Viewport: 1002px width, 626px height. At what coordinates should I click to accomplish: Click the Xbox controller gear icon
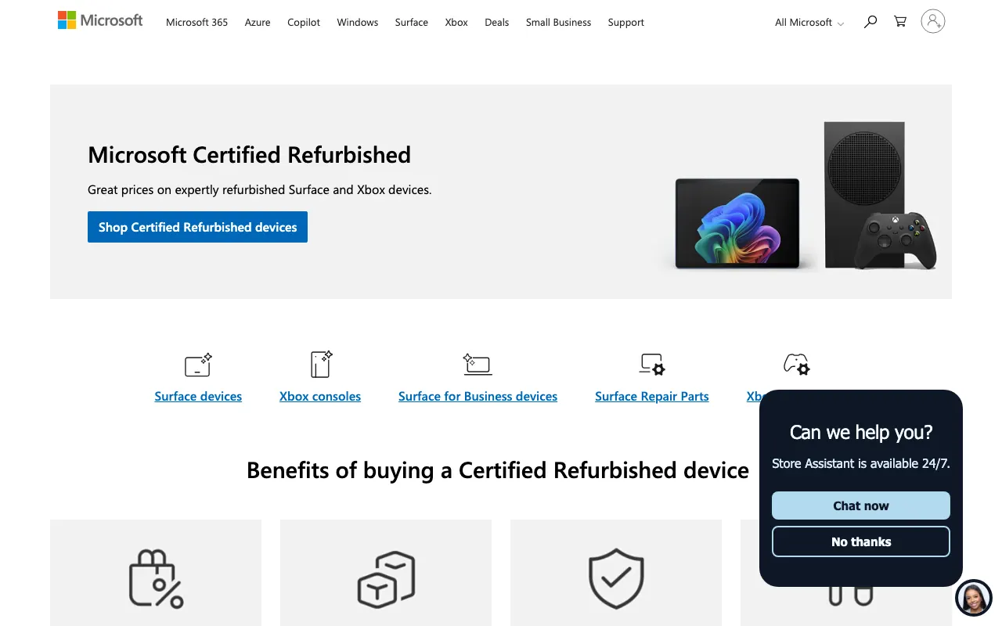[x=797, y=365]
